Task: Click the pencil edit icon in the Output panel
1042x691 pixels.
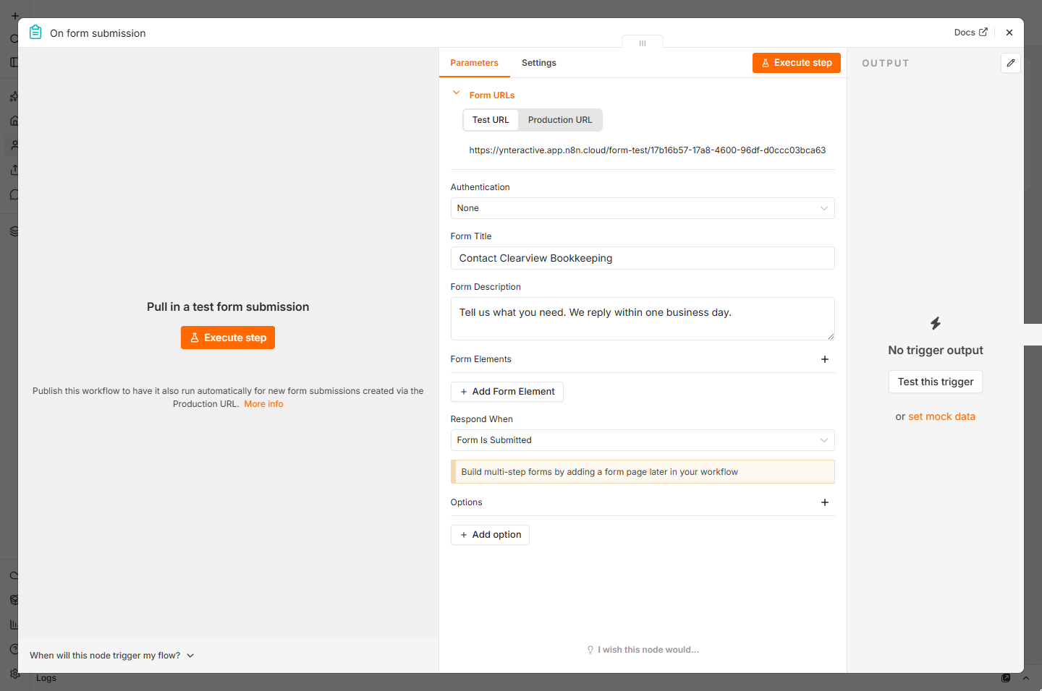Action: click(1011, 63)
